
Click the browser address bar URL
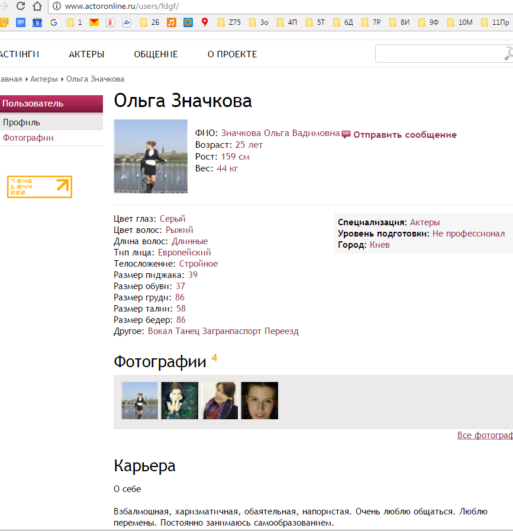click(x=122, y=6)
